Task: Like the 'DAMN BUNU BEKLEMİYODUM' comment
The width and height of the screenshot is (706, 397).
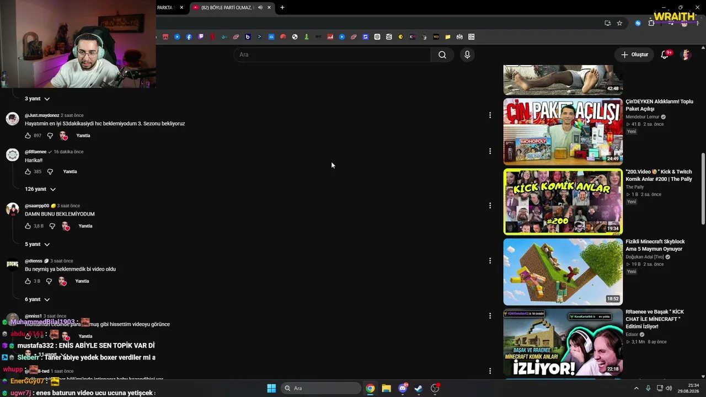Action: tap(28, 226)
